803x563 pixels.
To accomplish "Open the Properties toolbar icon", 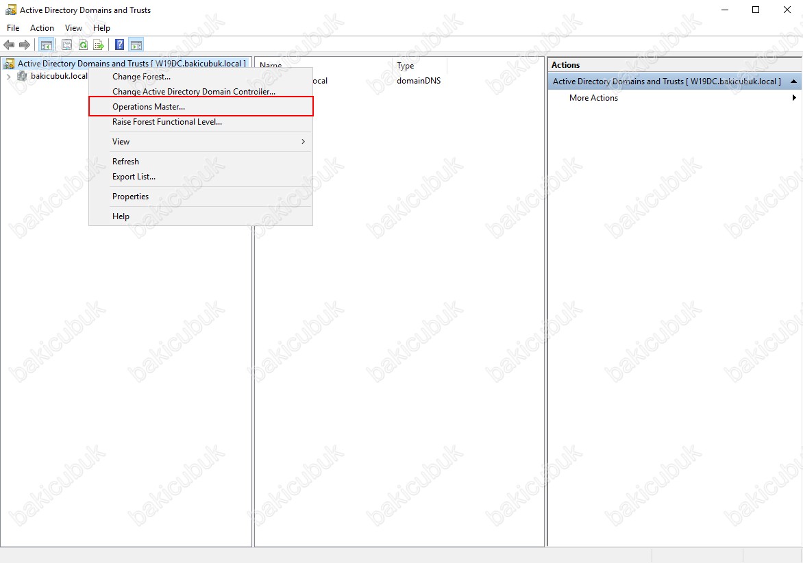I will (66, 45).
